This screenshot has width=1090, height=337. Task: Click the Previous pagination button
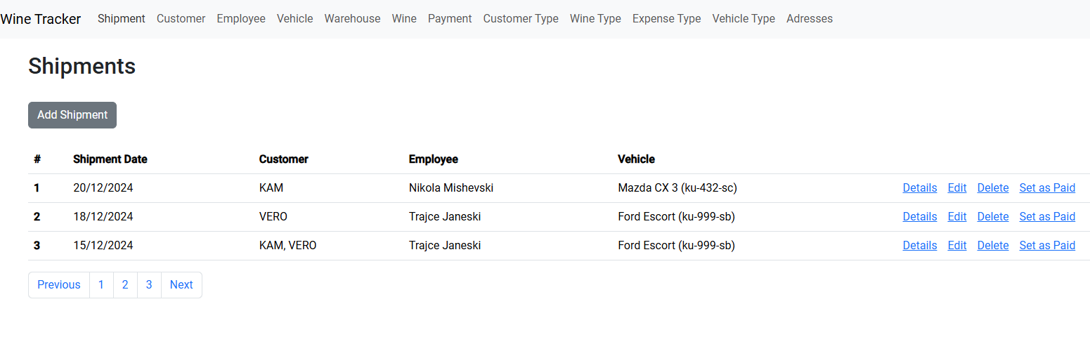(x=59, y=285)
